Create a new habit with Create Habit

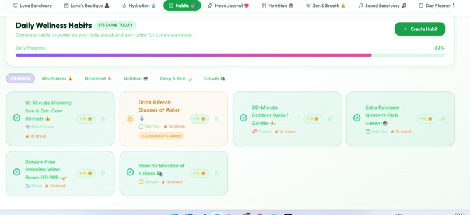pyautogui.click(x=420, y=29)
